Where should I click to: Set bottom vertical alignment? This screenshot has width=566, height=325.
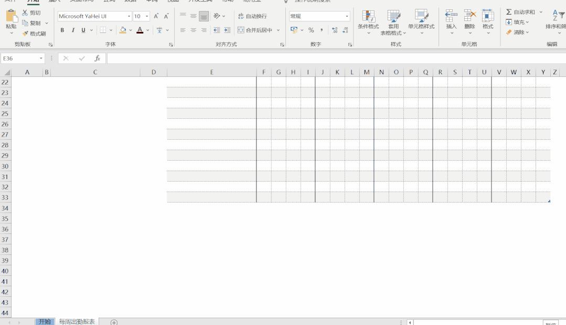click(x=204, y=16)
